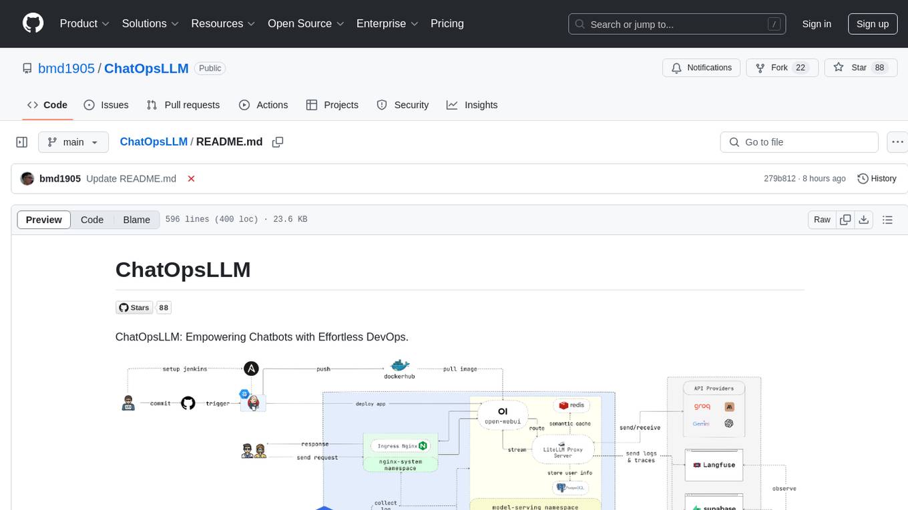
Task: Open the document outline
Action: (x=887, y=220)
